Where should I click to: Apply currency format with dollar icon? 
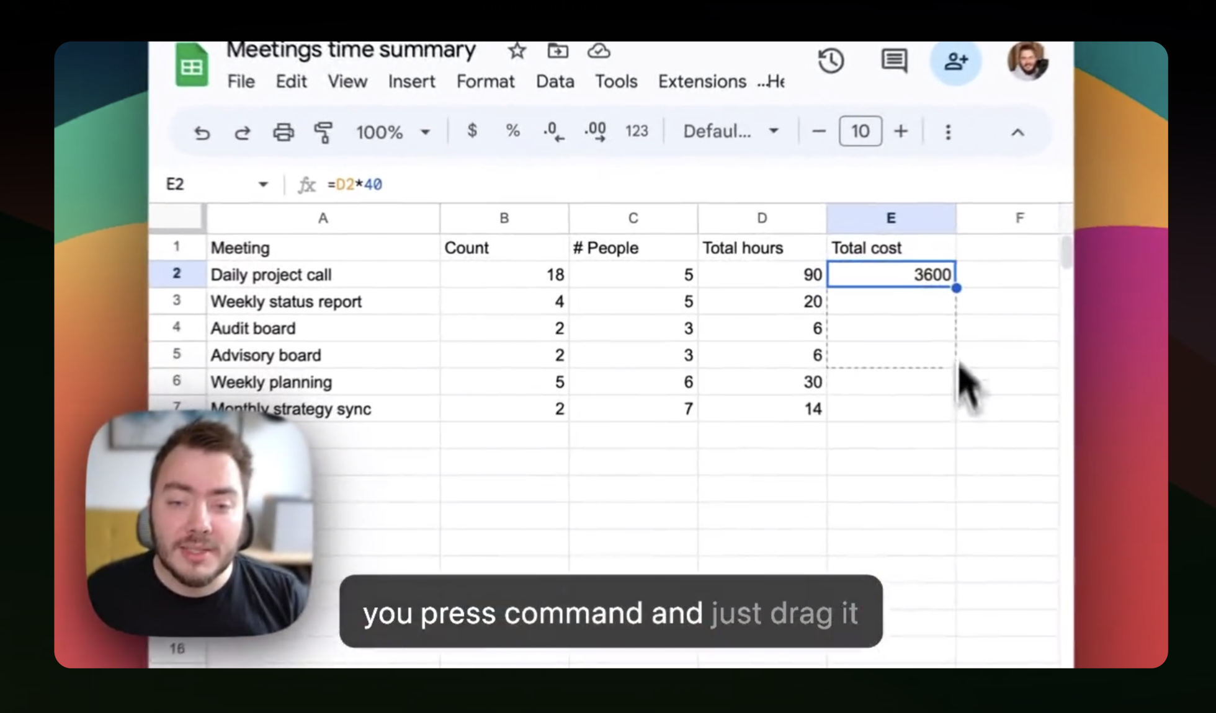[x=472, y=131]
